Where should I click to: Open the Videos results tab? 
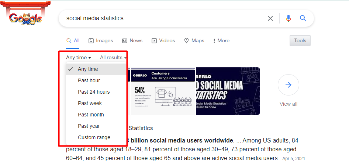point(163,41)
